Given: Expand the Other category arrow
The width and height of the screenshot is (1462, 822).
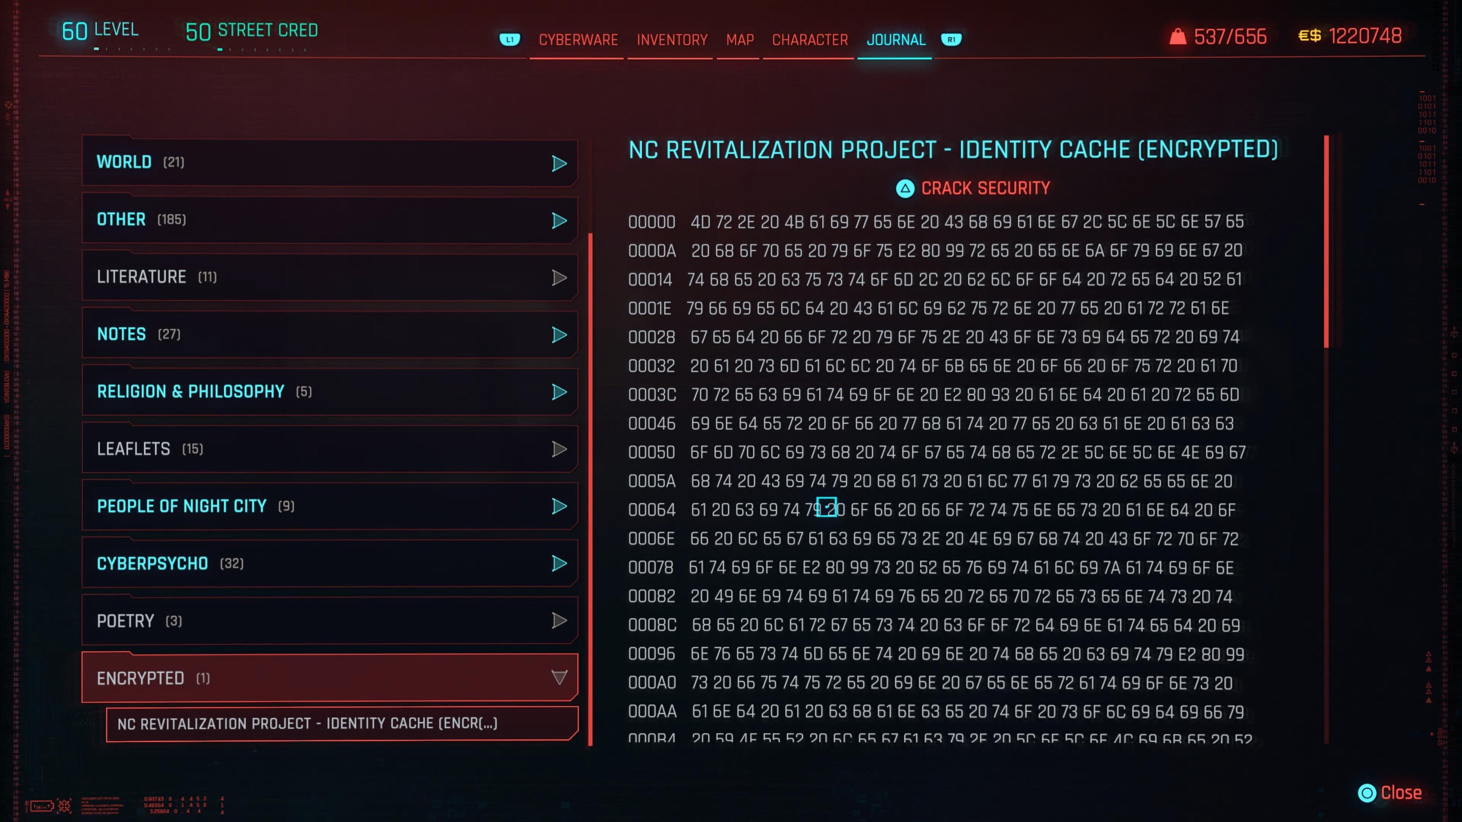Looking at the screenshot, I should pyautogui.click(x=559, y=220).
